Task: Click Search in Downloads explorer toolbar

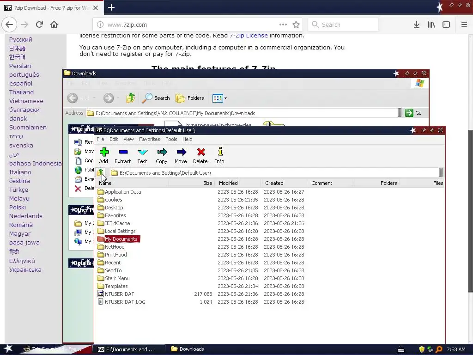Action: pyautogui.click(x=156, y=98)
